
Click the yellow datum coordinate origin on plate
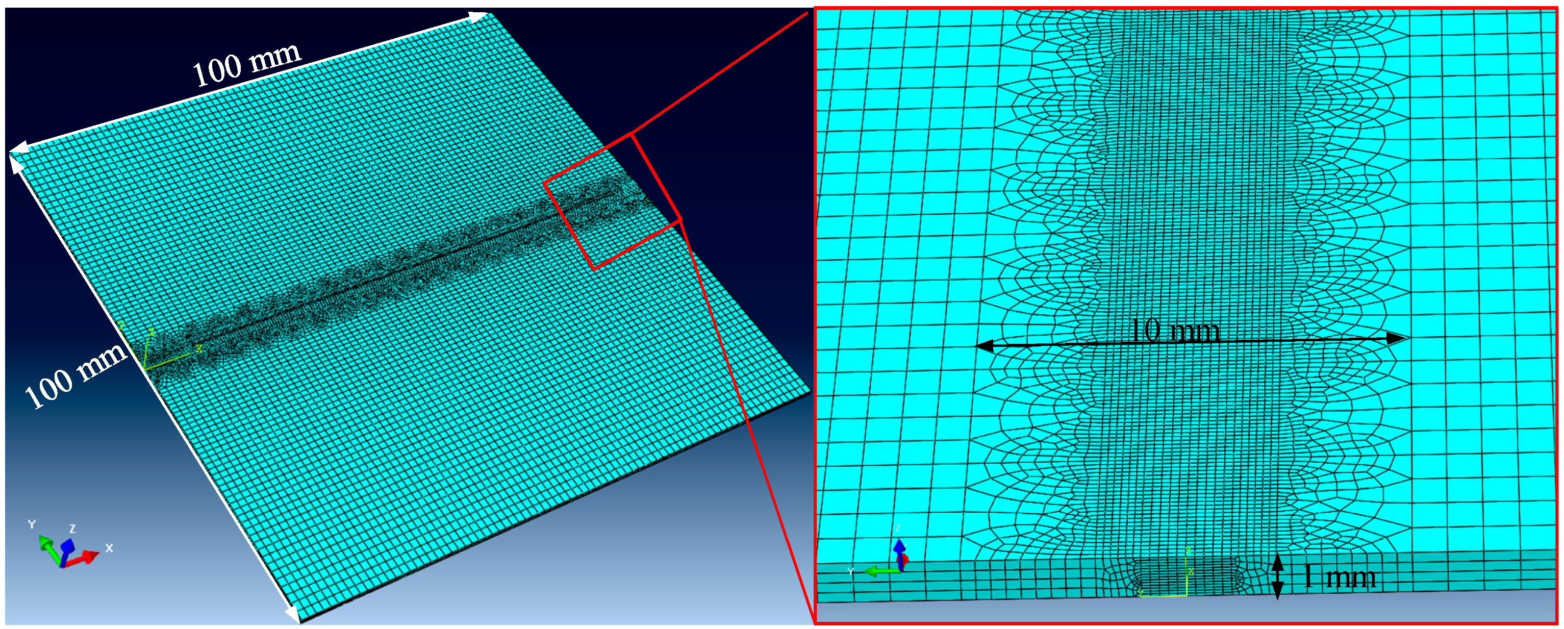(x=144, y=368)
